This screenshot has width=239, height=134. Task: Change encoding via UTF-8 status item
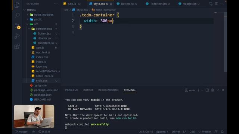[x=176, y=131]
